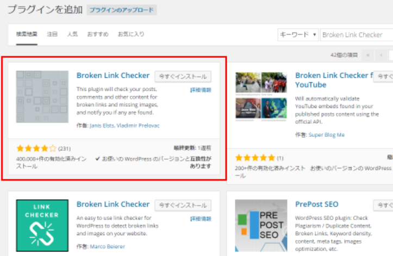Click the five-star rating of YouTube plugin
This screenshot has height=256, width=393.
pyautogui.click(x=255, y=158)
